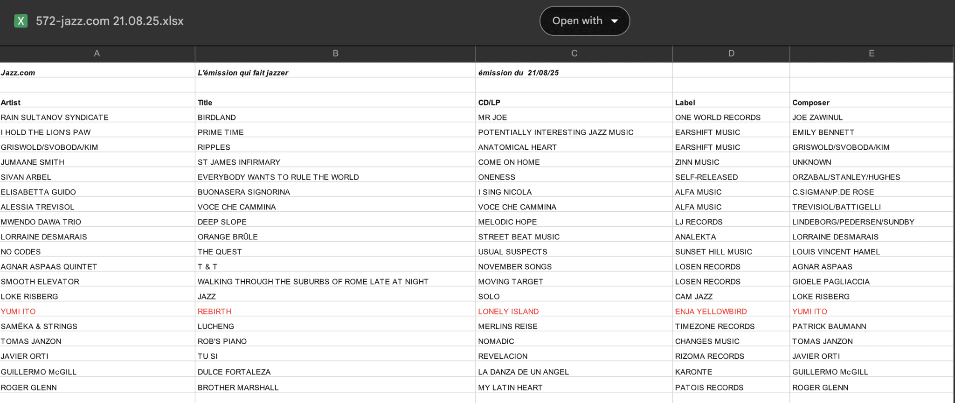
Task: Click 'EMILY BENNETT' composer cell
Action: coord(871,130)
